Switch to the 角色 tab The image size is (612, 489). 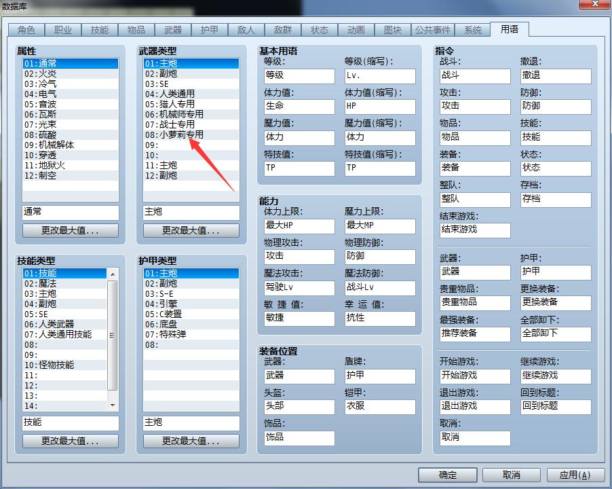(x=26, y=30)
